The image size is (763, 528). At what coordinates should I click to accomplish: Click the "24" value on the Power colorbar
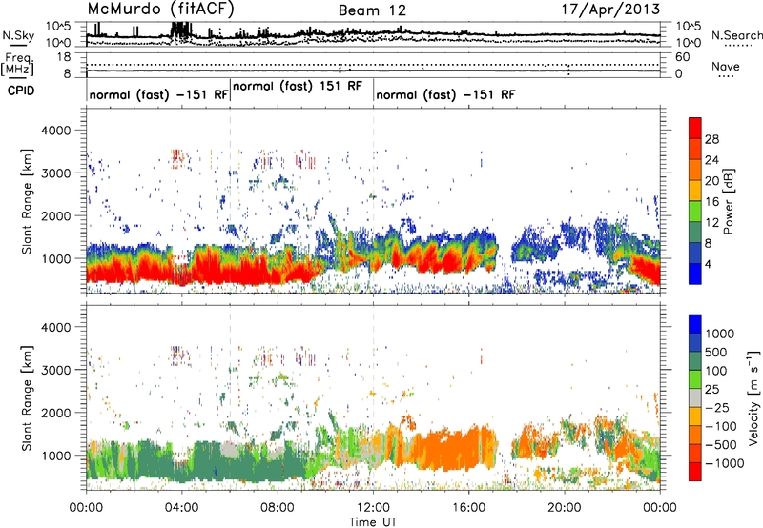pyautogui.click(x=711, y=160)
